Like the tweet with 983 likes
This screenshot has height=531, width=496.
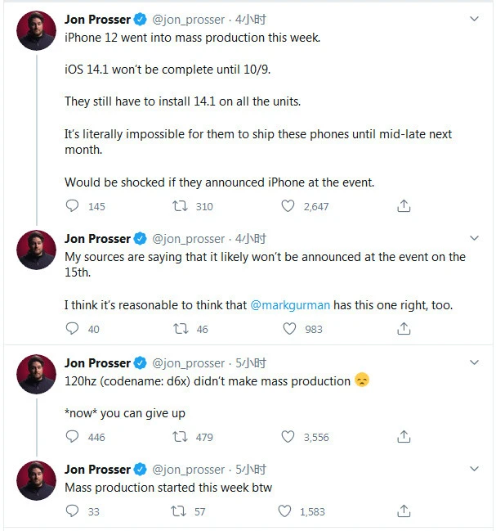click(288, 329)
